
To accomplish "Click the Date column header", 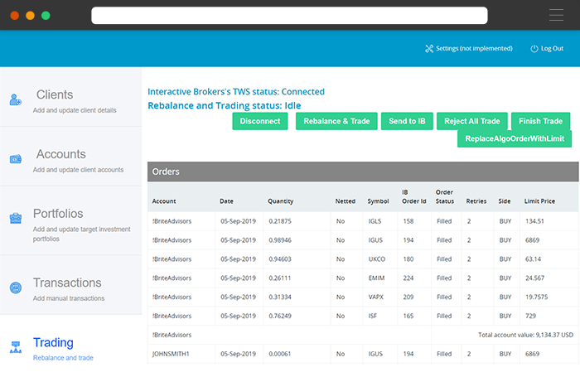I will pos(226,201).
